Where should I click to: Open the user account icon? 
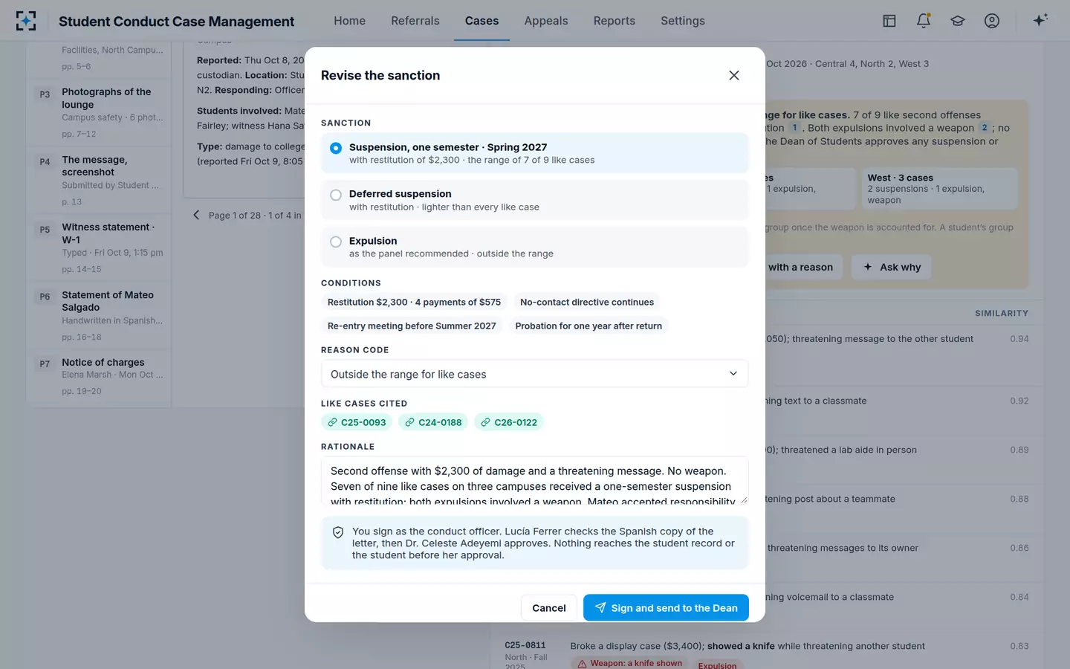point(992,21)
